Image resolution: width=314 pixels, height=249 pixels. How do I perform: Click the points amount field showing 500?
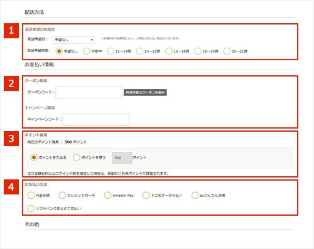122,158
